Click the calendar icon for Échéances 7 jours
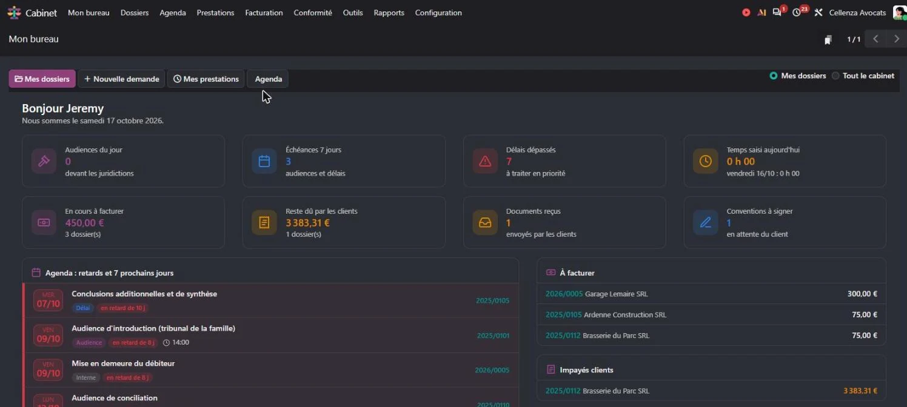This screenshot has height=407, width=907. [264, 161]
